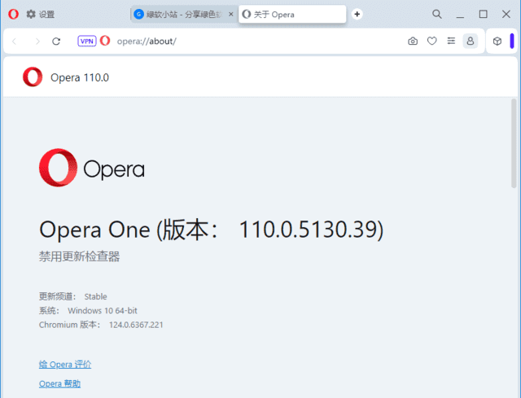The height and width of the screenshot is (398, 521).
Task: Click the large Opera wordmark logo
Action: click(x=92, y=168)
